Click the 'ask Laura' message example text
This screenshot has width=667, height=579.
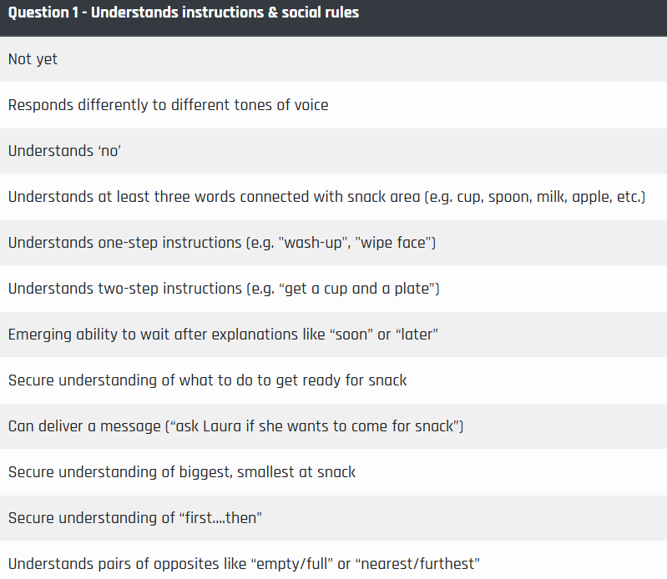314,426
